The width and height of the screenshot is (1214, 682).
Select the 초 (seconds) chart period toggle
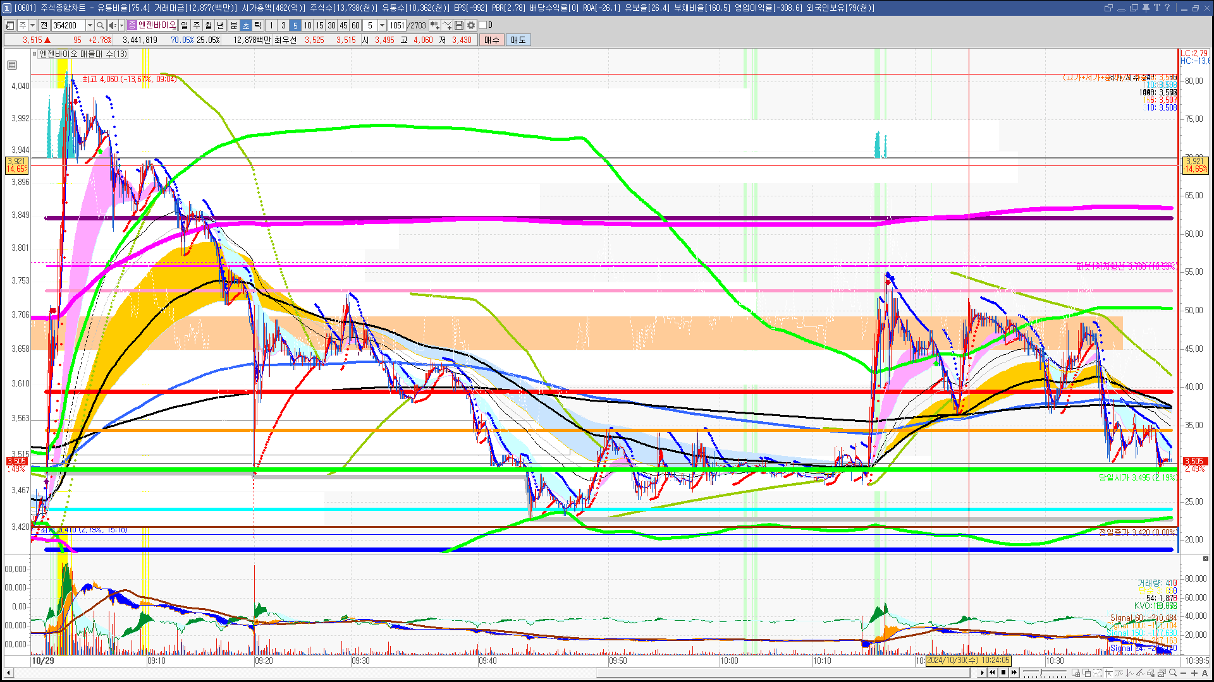pyautogui.click(x=246, y=25)
